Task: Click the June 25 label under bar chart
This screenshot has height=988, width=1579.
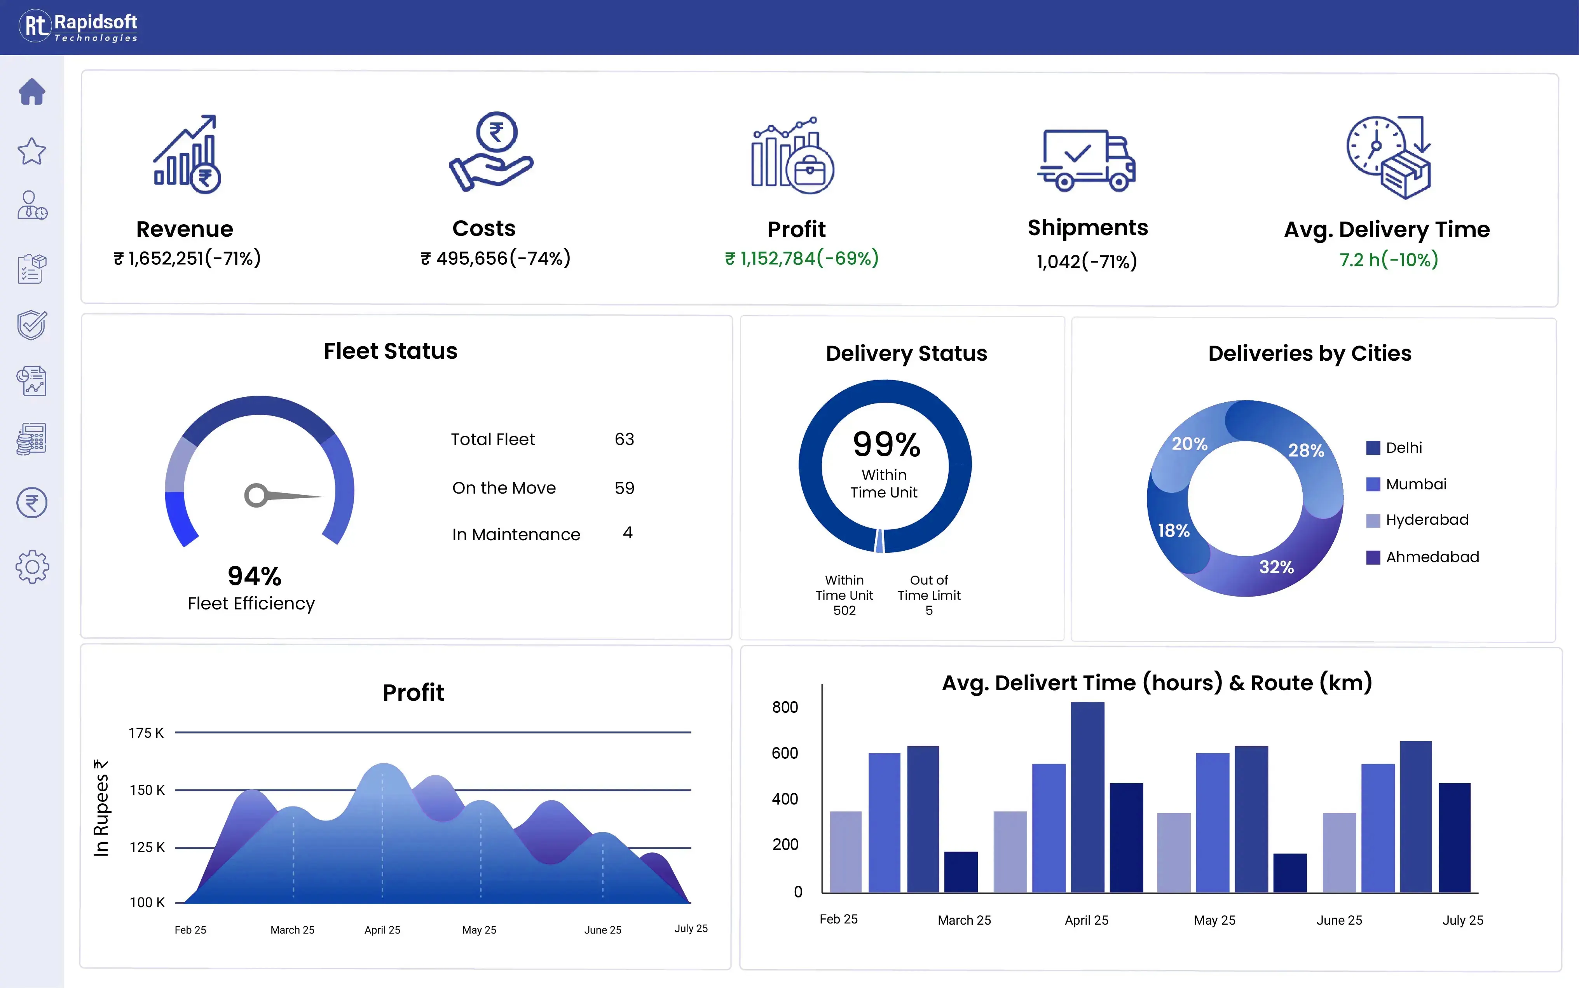Action: point(1339,921)
